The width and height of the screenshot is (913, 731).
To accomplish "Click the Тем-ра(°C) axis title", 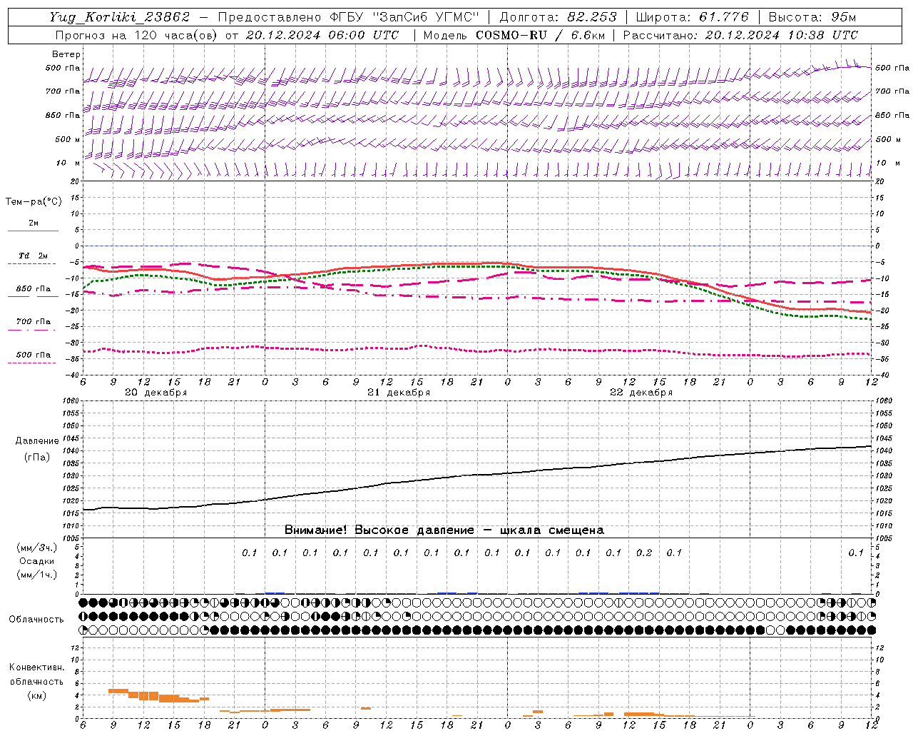I will (34, 202).
